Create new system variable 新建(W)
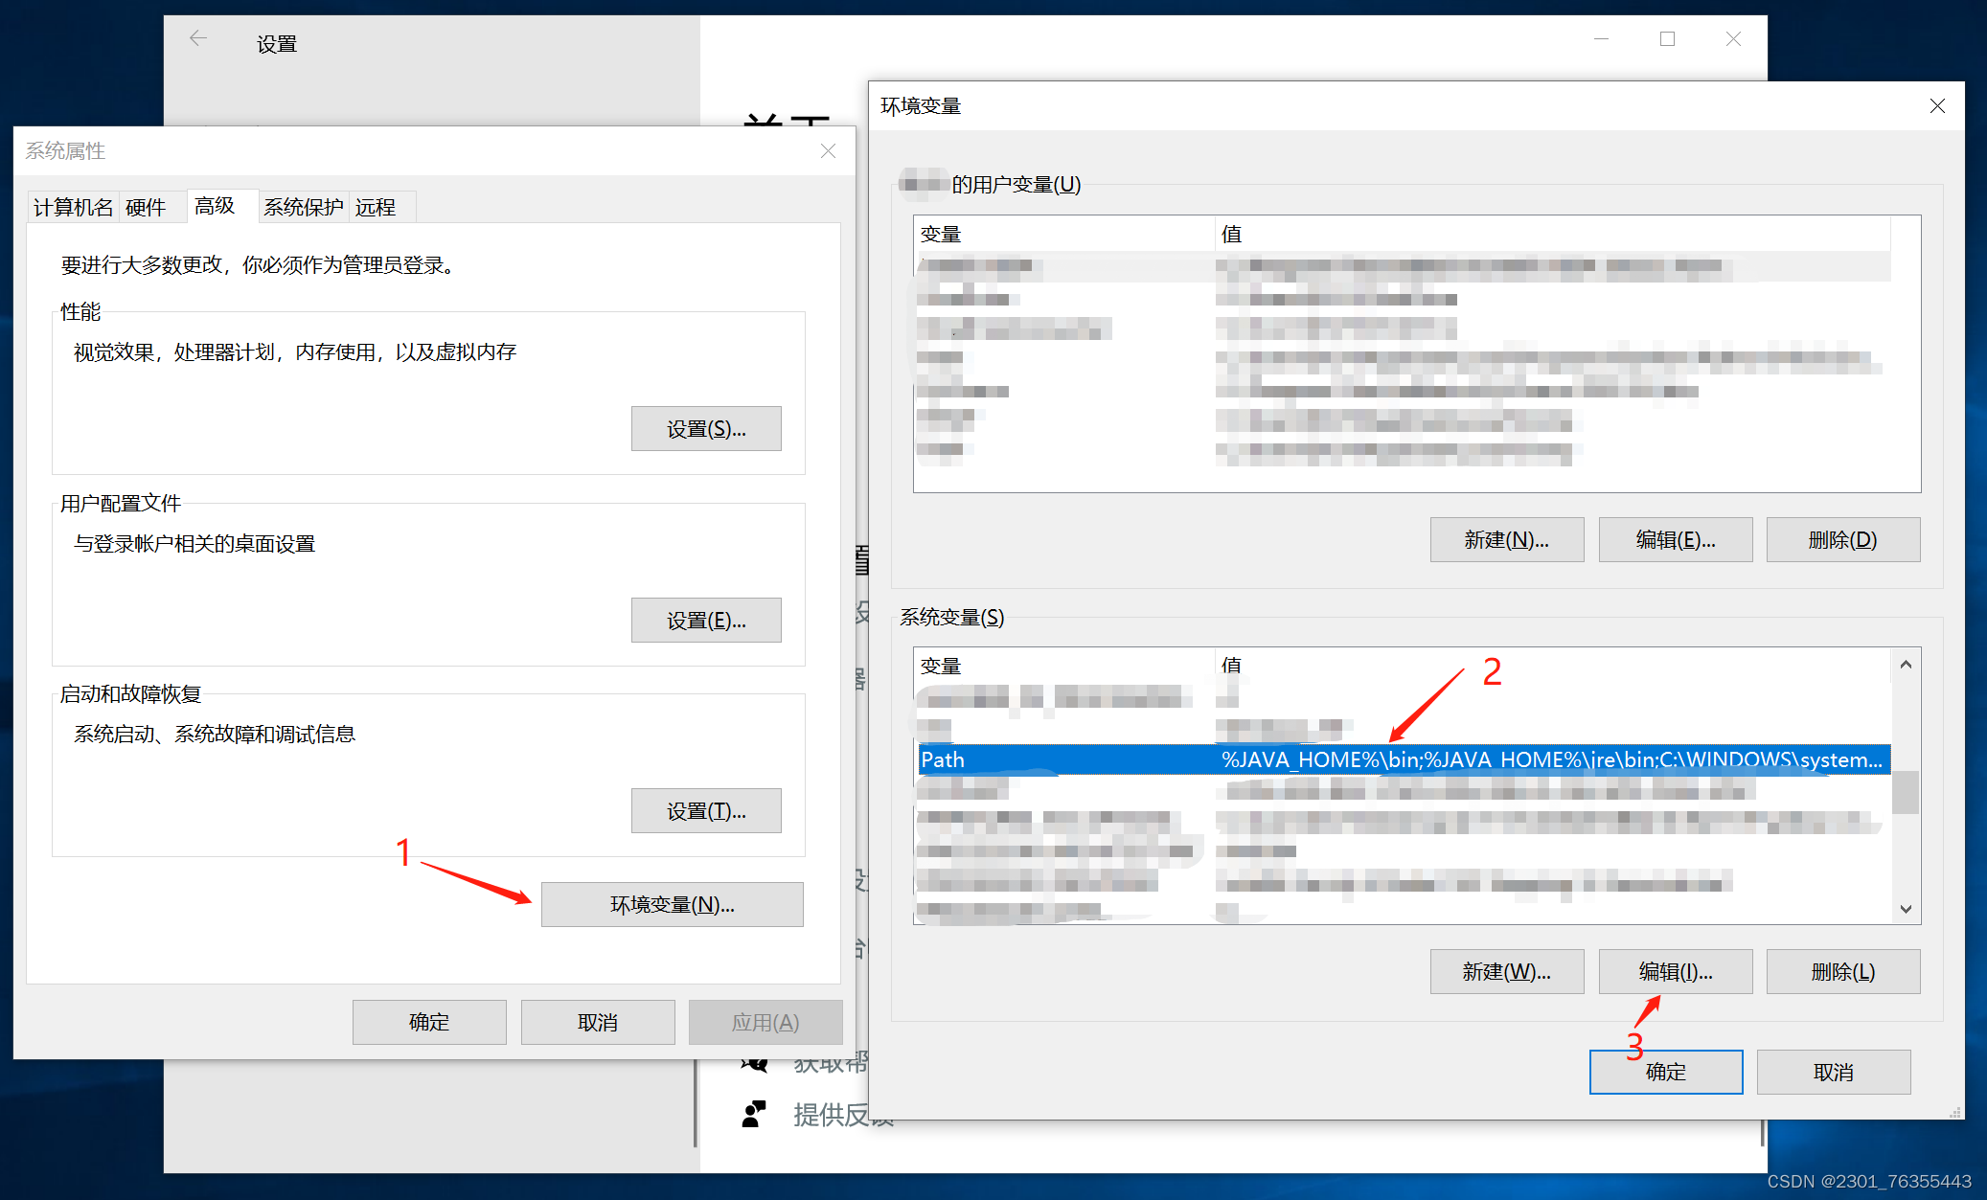1987x1200 pixels. [1507, 972]
